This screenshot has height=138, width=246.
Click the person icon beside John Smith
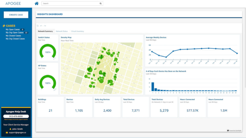pos(10,129)
